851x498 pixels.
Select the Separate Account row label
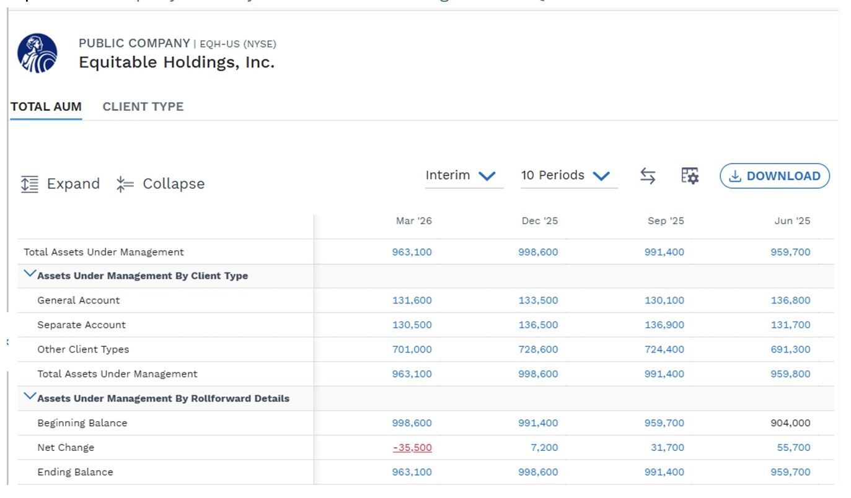(81, 325)
